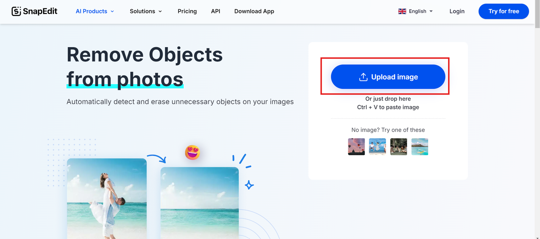
Task: Choose the turquoise sea island sample
Action: click(x=420, y=147)
